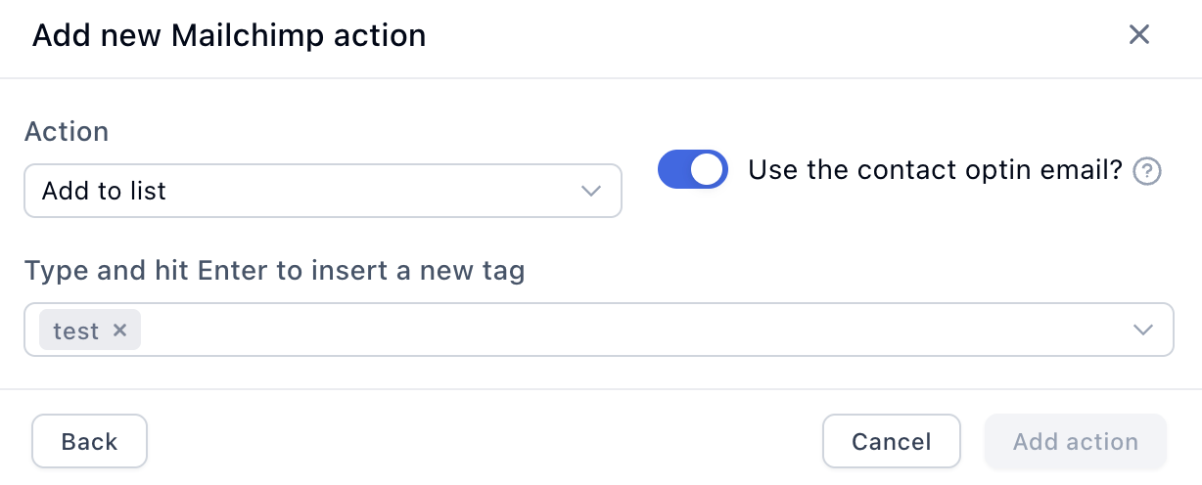Click the "Action" field label
1202x485 pixels.
coord(67,131)
